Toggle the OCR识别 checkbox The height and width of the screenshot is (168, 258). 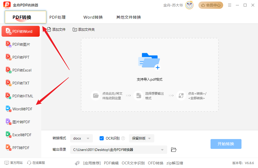(x=102, y=138)
